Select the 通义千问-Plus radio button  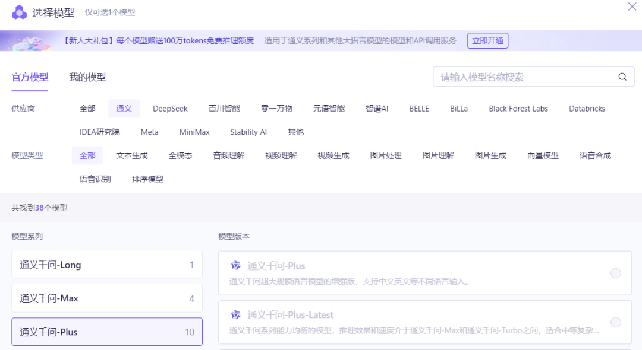(616, 272)
